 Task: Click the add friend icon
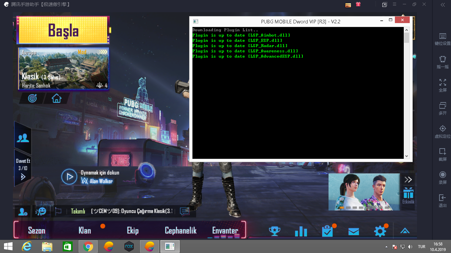23,211
